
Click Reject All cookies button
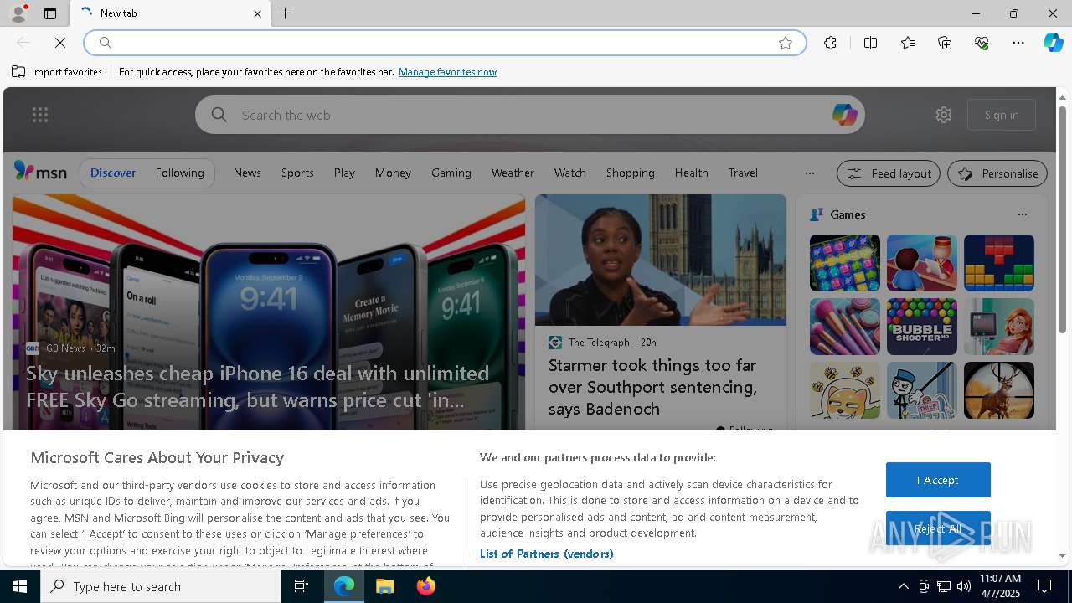[x=938, y=528]
